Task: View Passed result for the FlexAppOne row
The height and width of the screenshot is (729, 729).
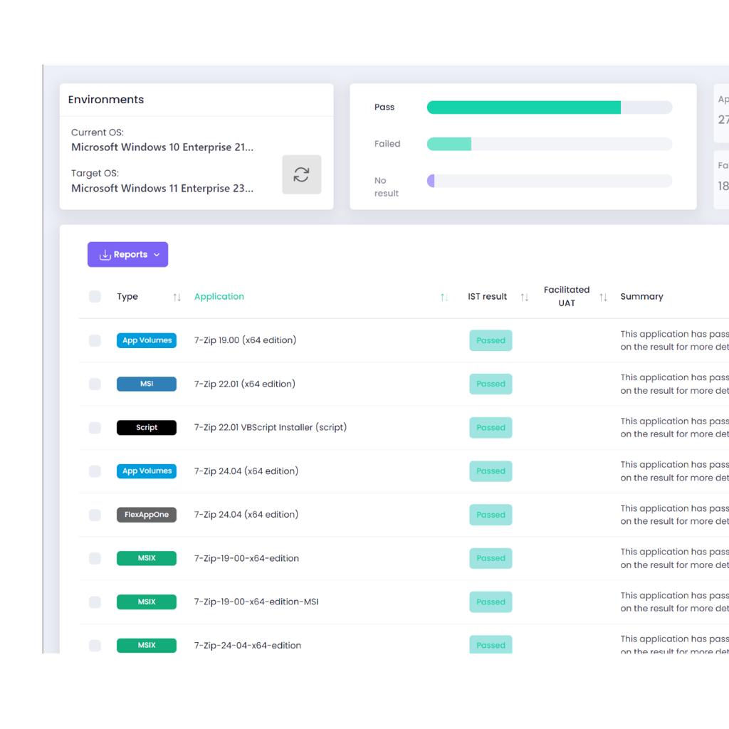Action: (x=491, y=515)
